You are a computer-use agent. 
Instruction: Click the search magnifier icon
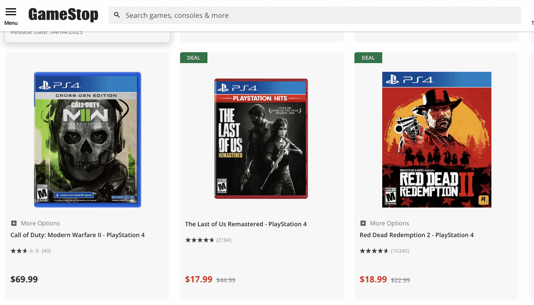coord(117,15)
